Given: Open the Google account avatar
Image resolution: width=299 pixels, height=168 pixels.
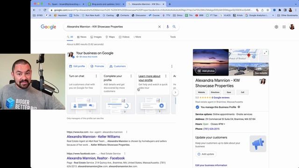Looking at the screenshot, I should 292,27.
